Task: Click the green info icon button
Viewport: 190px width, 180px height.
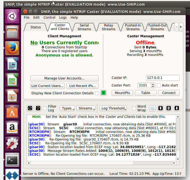Action: (104, 93)
